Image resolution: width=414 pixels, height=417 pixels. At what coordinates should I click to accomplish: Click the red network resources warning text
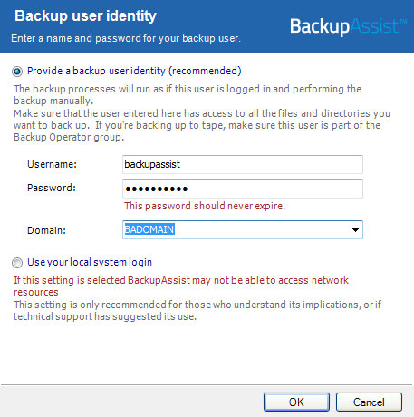[181, 286]
